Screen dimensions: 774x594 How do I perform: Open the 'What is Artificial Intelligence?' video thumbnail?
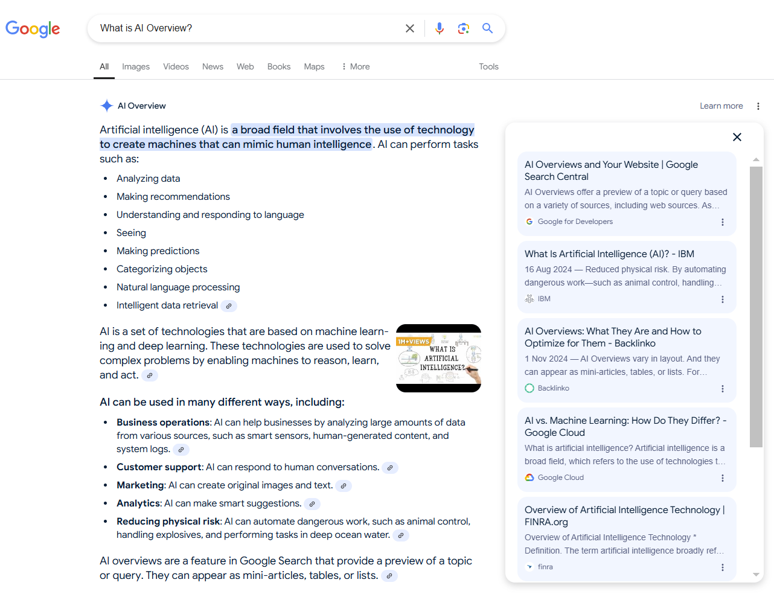(438, 358)
